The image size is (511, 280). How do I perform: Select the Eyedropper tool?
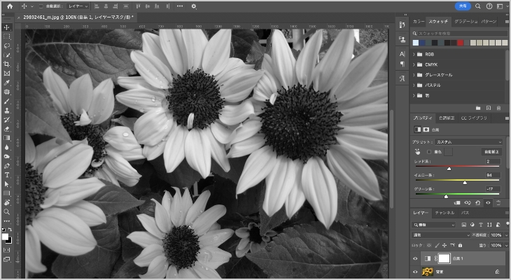coord(6,83)
